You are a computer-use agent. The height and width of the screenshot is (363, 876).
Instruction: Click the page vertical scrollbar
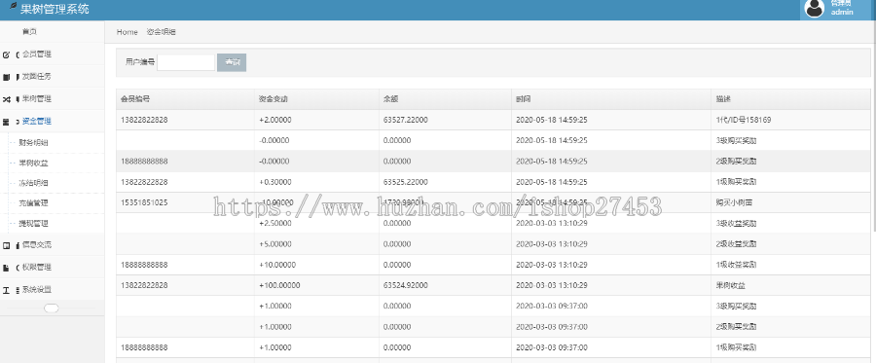[873, 126]
